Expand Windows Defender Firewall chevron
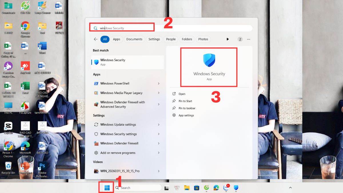This screenshot has height=193, width=343. coord(159,144)
